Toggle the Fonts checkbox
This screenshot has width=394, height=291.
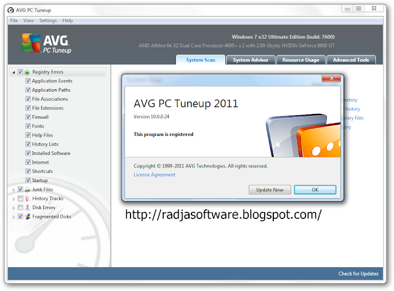[x=28, y=126]
